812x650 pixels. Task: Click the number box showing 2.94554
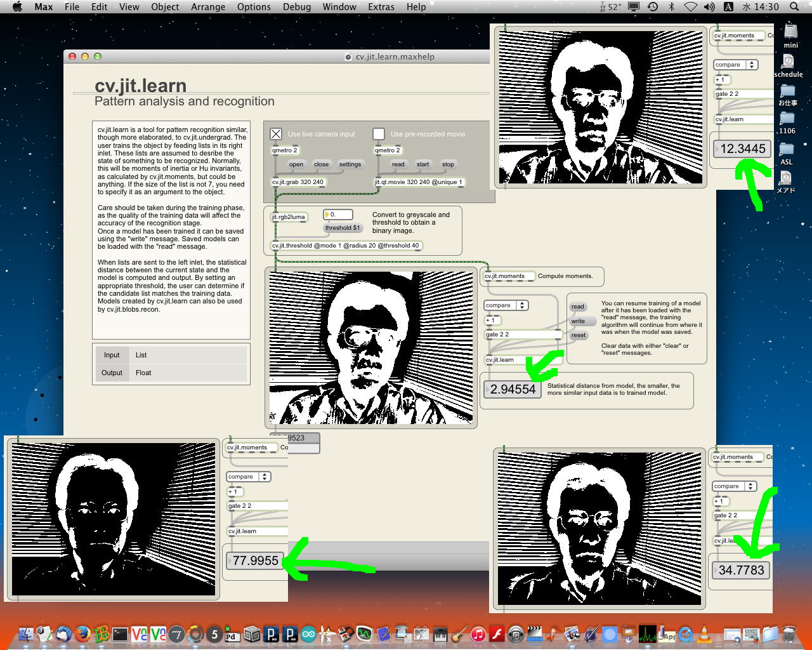click(x=513, y=389)
